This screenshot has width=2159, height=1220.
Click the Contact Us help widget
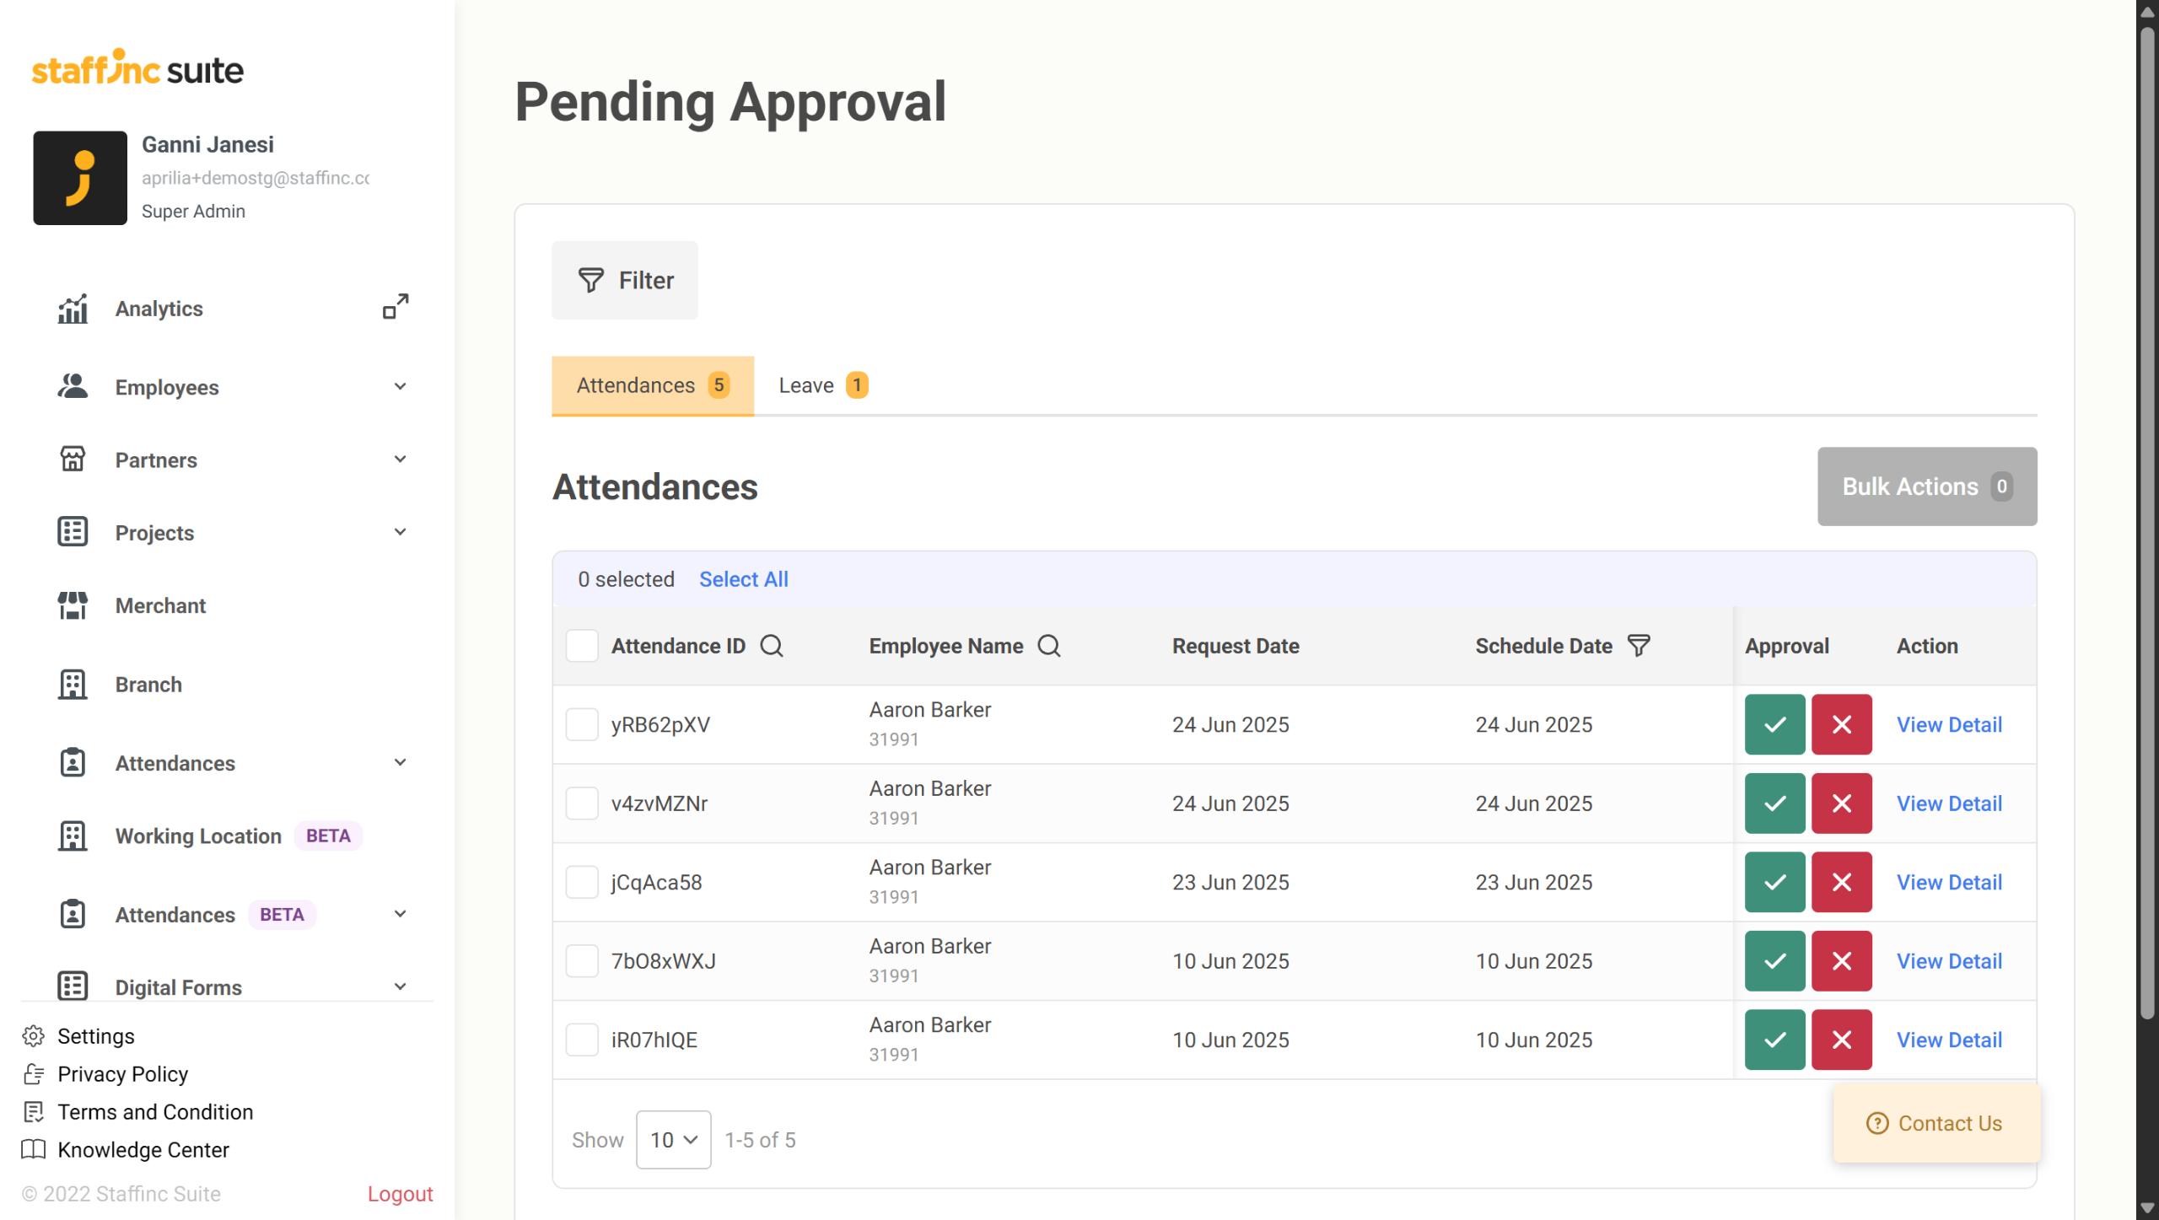1936,1123
